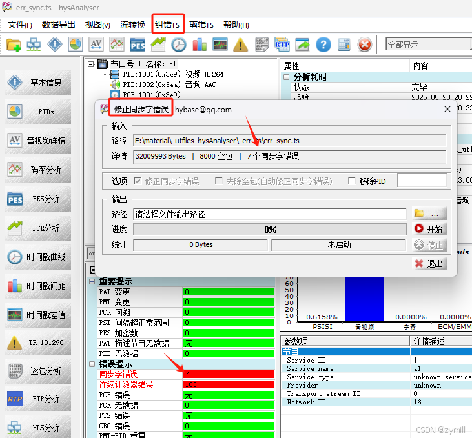Browse output path with folder button
Viewport: 472px width, 438px height.
(x=429, y=214)
